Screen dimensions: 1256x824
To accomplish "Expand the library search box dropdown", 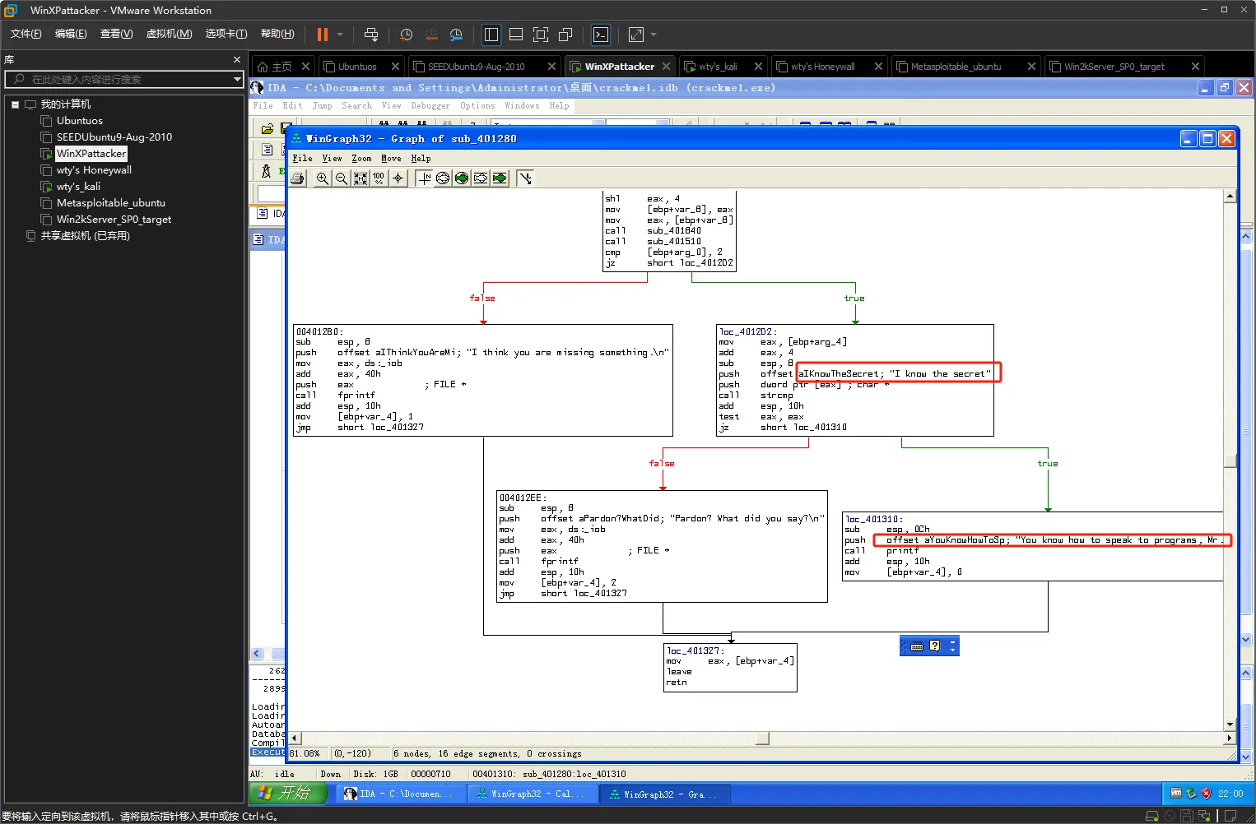I will click(x=237, y=79).
